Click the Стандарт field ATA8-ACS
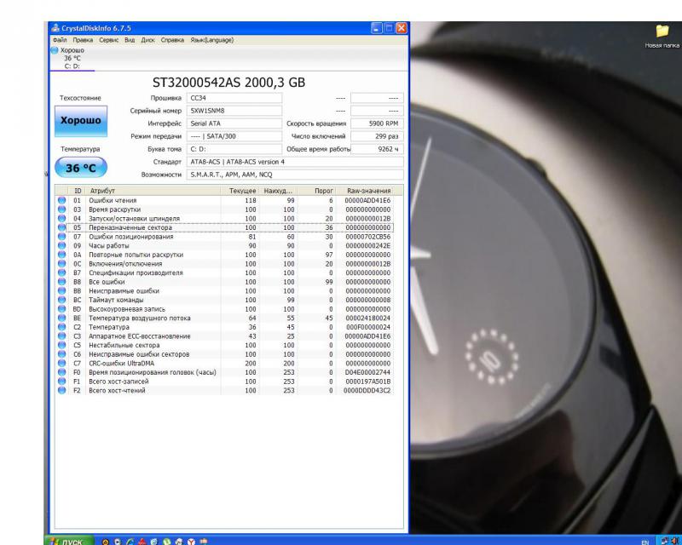 click(x=295, y=162)
